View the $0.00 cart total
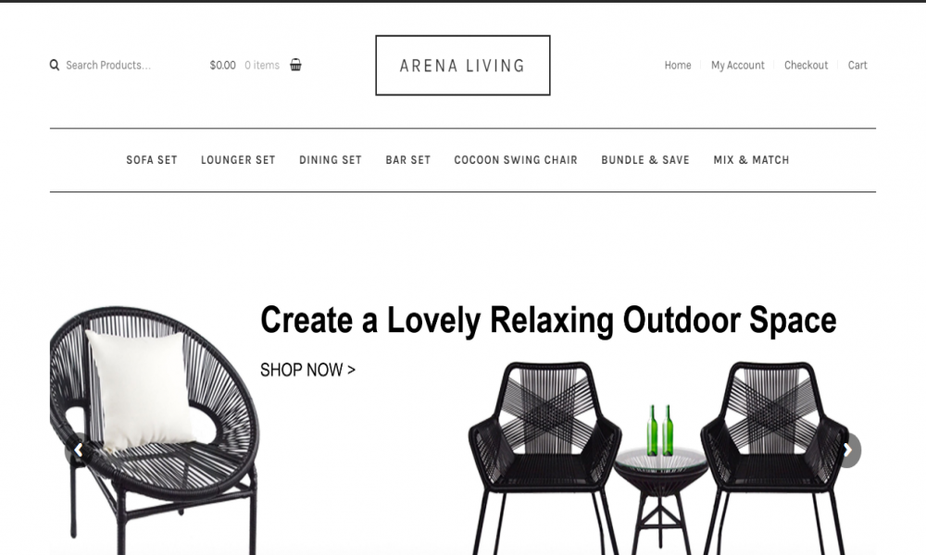The image size is (926, 555). point(222,65)
